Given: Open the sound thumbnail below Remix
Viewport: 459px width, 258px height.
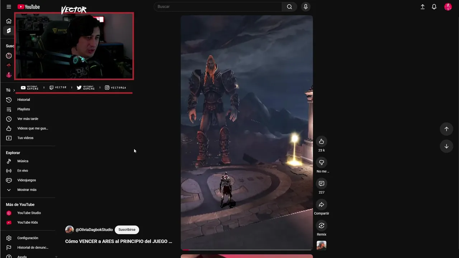Looking at the screenshot, I should pyautogui.click(x=321, y=245).
